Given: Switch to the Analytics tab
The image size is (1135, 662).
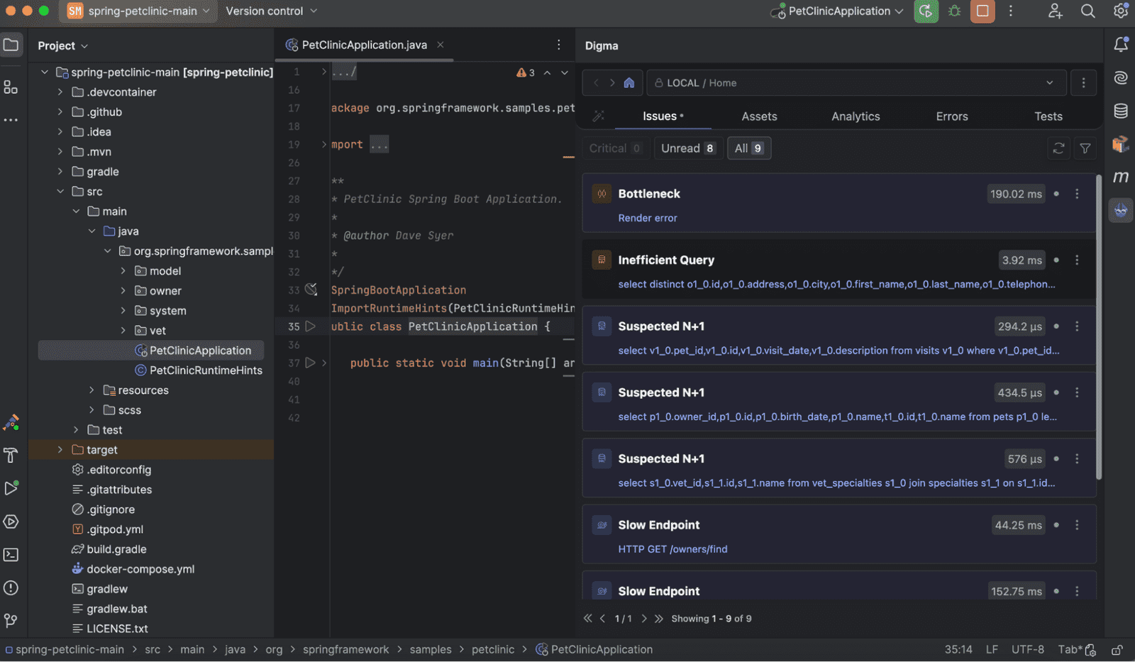Looking at the screenshot, I should [x=856, y=116].
